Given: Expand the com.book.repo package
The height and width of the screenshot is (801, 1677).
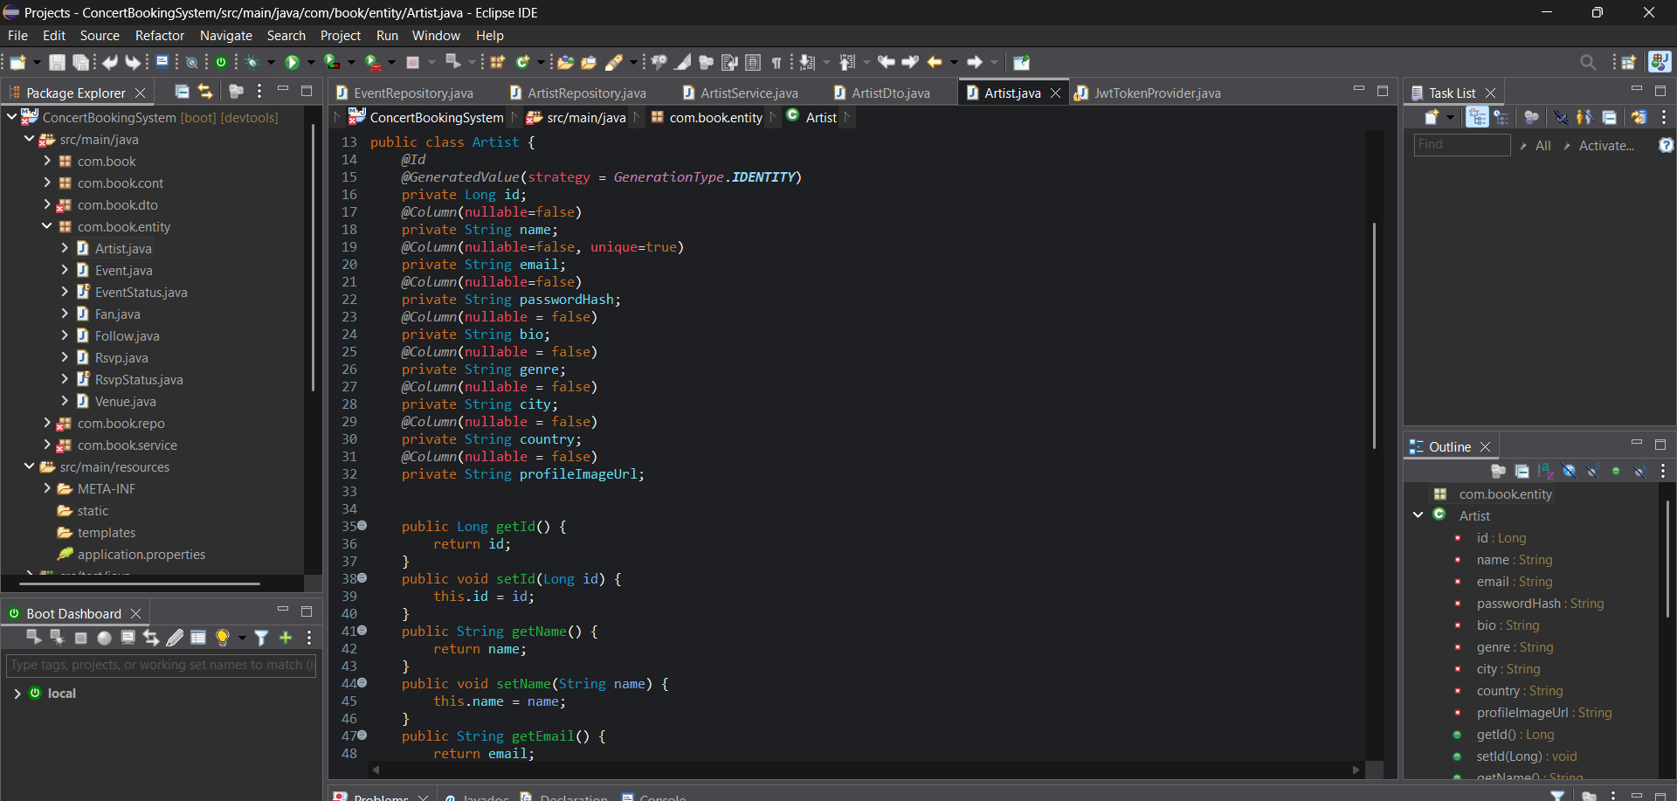Looking at the screenshot, I should tap(47, 423).
